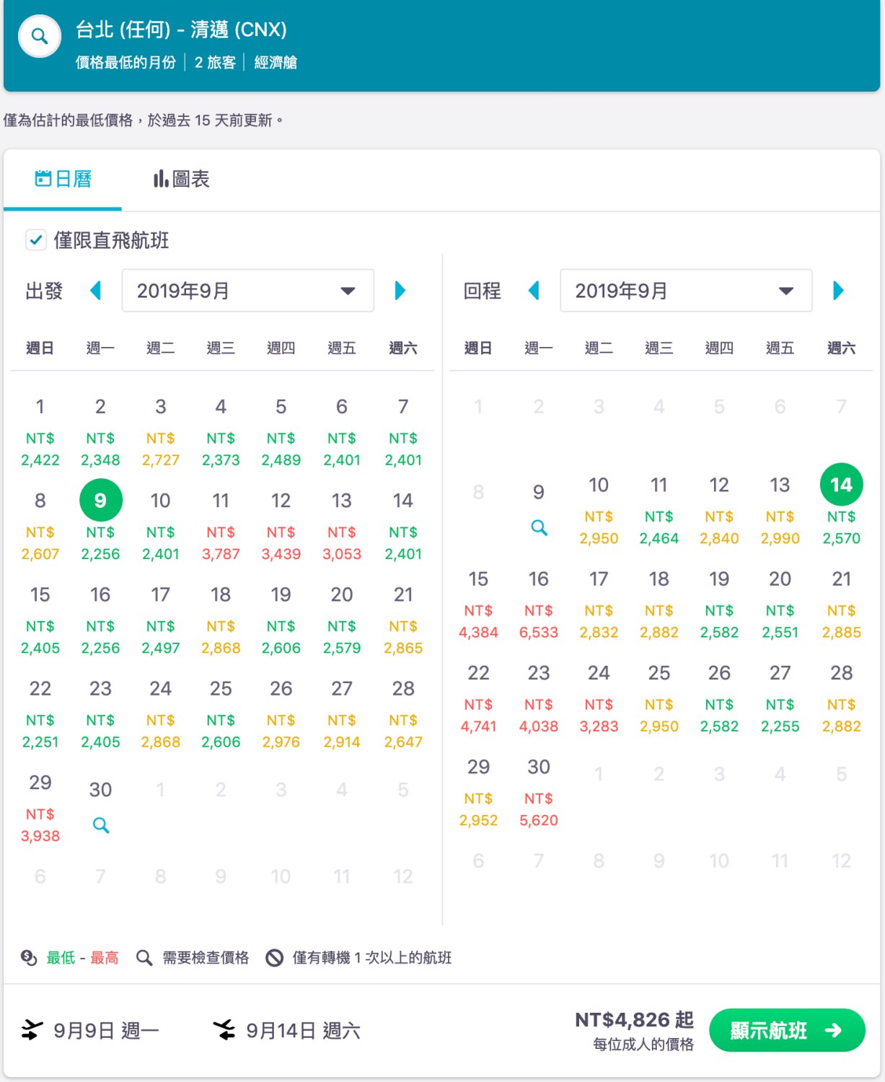This screenshot has height=1082, width=885.
Task: Choose departure September 16 priced NT$2,256
Action: pos(100,620)
